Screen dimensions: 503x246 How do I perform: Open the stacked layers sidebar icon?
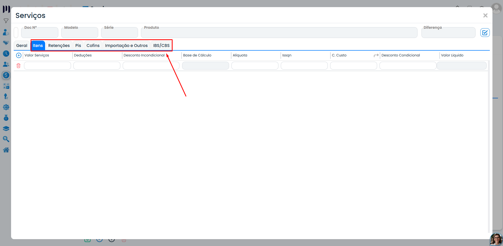point(6,129)
